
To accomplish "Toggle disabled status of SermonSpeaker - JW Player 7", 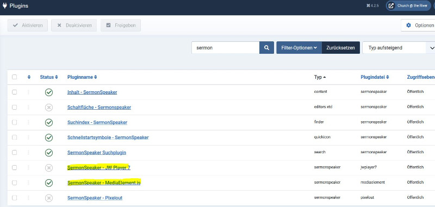I will (x=49, y=168).
